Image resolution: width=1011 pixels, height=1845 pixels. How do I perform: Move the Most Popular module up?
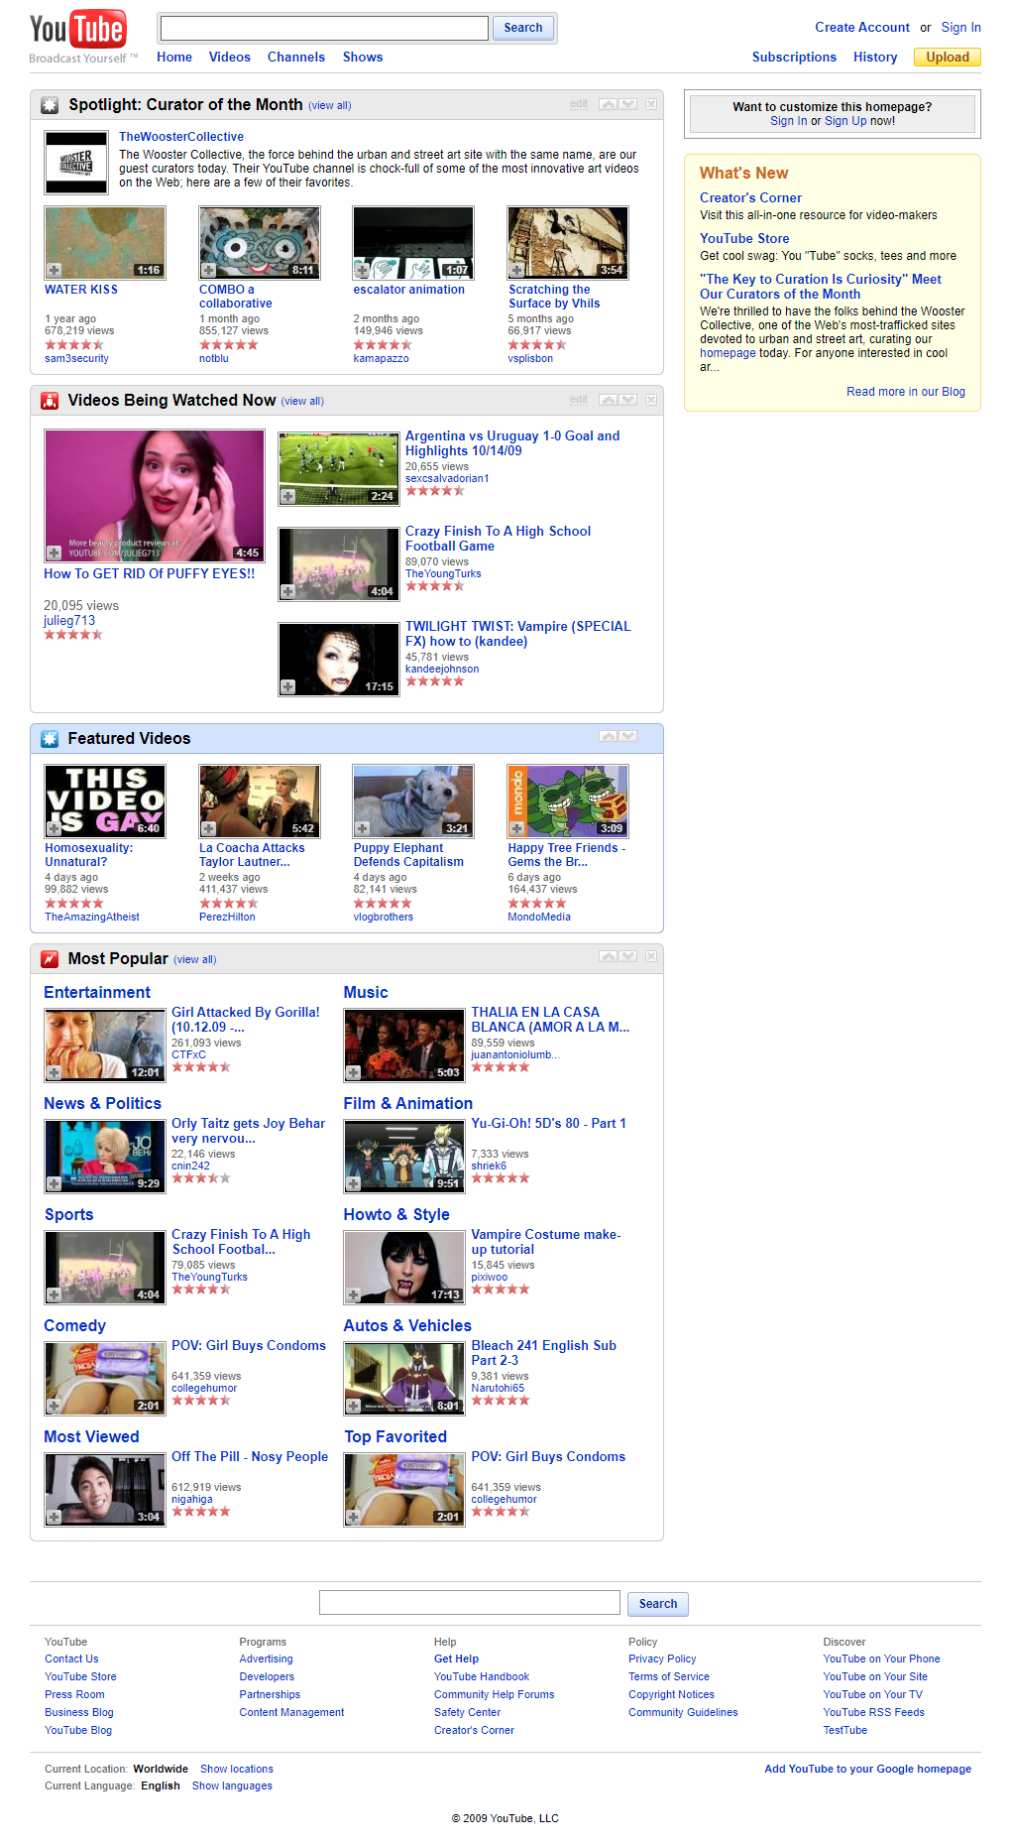coord(609,956)
